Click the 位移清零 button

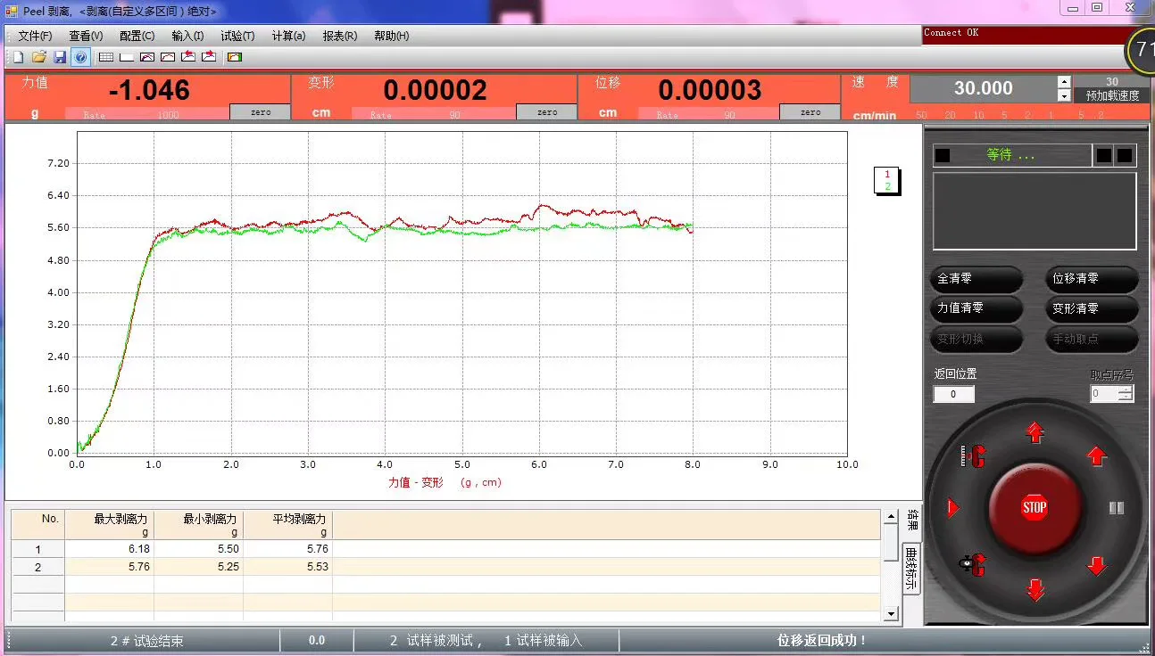[1092, 279]
